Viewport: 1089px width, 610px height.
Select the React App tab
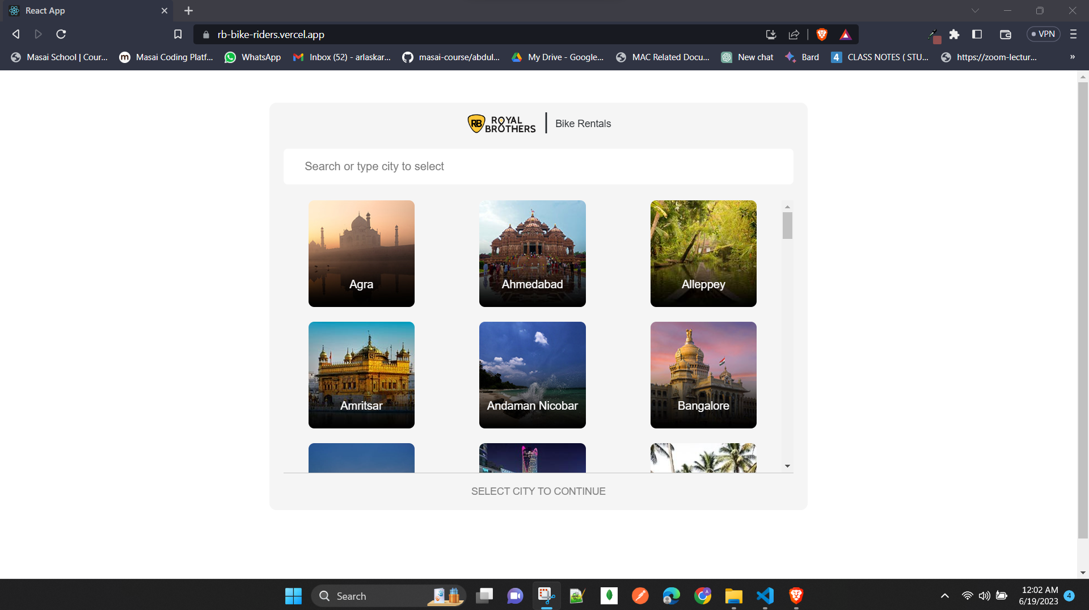click(85, 11)
